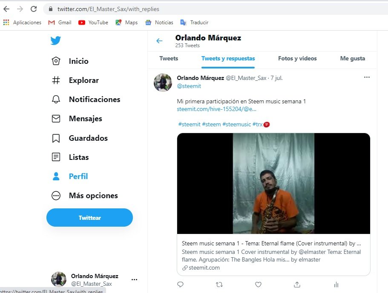Viewport: 388px width, 293px height.
Task: Click the browser forward arrow
Action: [x=20, y=9]
